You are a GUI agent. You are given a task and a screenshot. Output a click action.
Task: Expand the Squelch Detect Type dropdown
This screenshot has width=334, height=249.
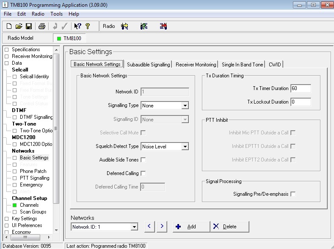(185, 147)
